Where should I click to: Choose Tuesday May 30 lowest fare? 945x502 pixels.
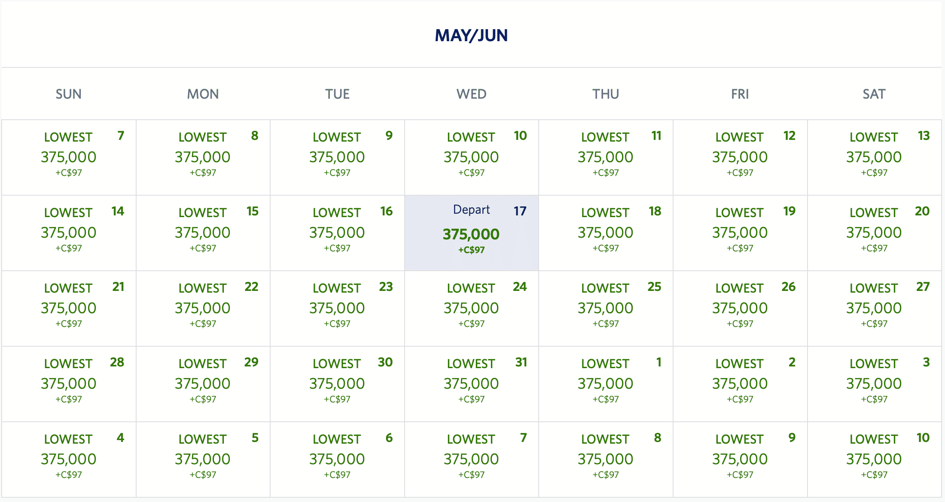point(337,384)
